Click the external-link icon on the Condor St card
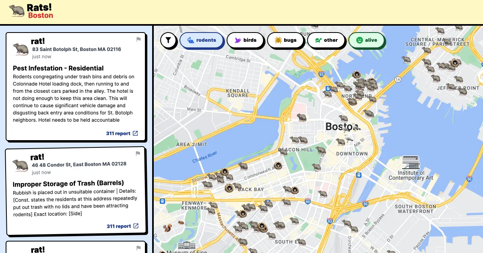Image resolution: width=483 pixels, height=253 pixels. tap(136, 226)
